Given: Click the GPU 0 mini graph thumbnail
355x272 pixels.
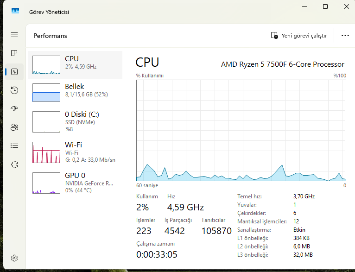Looking at the screenshot, I should [x=46, y=183].
